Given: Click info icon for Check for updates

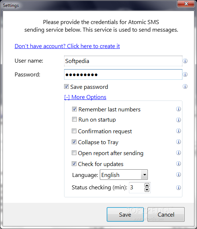Looking at the screenshot, I should click(x=178, y=163).
